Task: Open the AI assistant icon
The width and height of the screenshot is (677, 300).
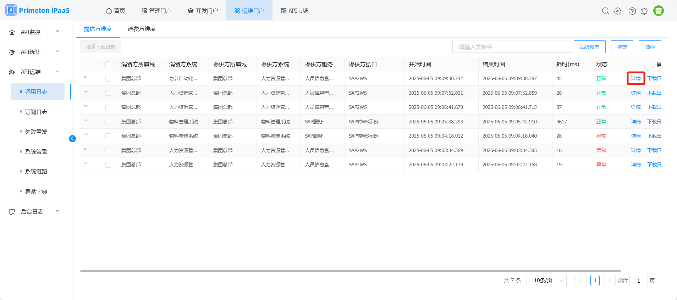Action: click(x=618, y=11)
